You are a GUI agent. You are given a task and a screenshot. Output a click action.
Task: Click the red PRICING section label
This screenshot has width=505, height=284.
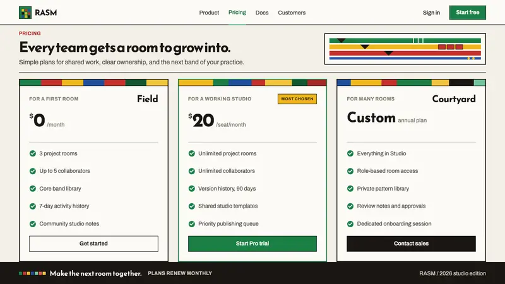click(30, 33)
